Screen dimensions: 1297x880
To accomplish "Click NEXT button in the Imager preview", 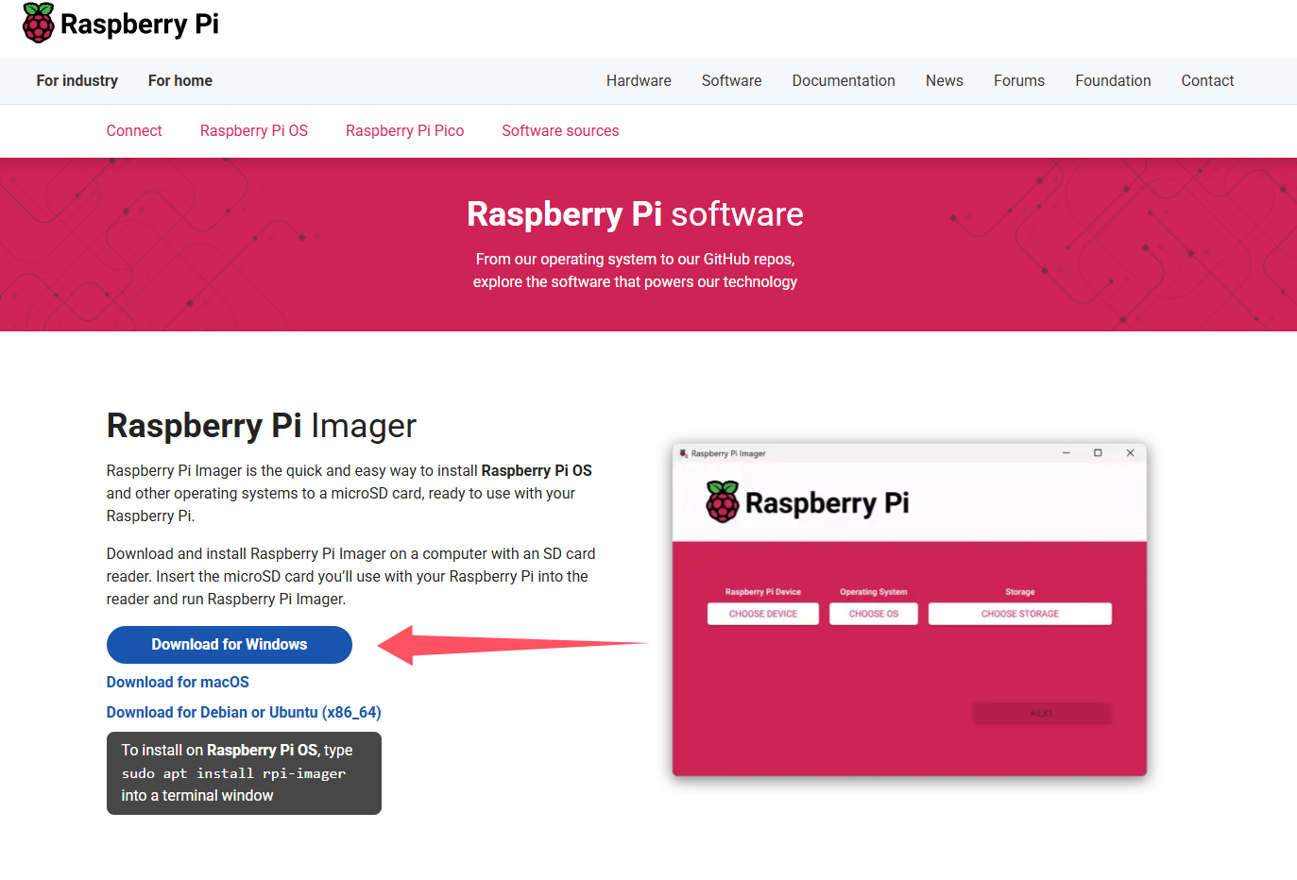I will tap(1042, 714).
